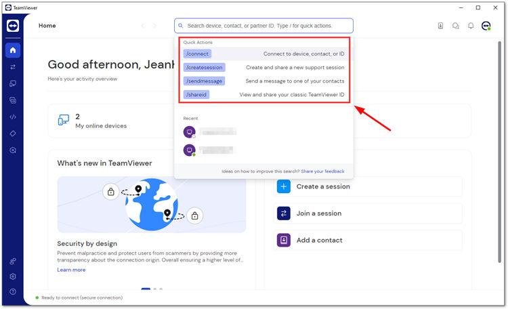Open the account profile avatar

(486, 26)
